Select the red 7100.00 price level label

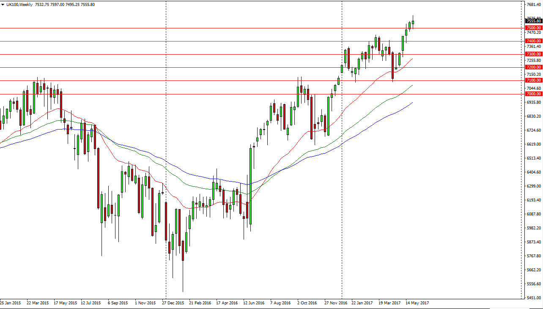coord(533,80)
